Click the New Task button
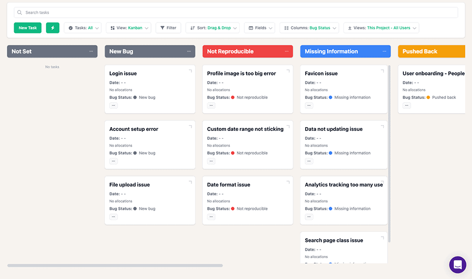This screenshot has width=472, height=279. coord(28,28)
